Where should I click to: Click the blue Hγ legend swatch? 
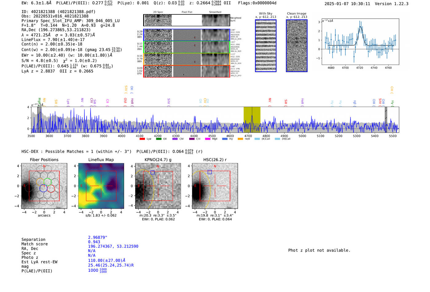(x=225, y=139)
